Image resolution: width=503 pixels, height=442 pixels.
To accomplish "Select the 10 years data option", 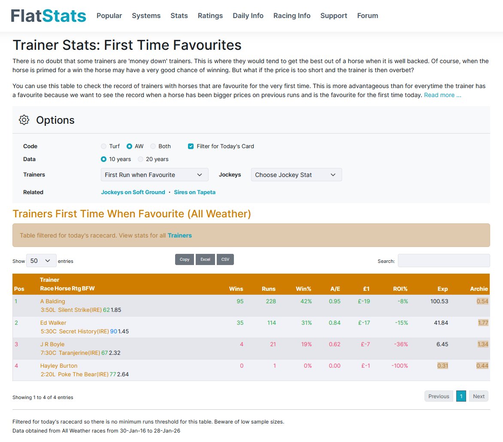I will click(x=103, y=159).
